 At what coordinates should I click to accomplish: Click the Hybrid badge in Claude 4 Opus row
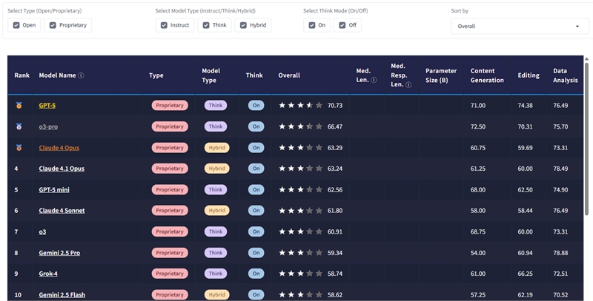click(x=216, y=147)
